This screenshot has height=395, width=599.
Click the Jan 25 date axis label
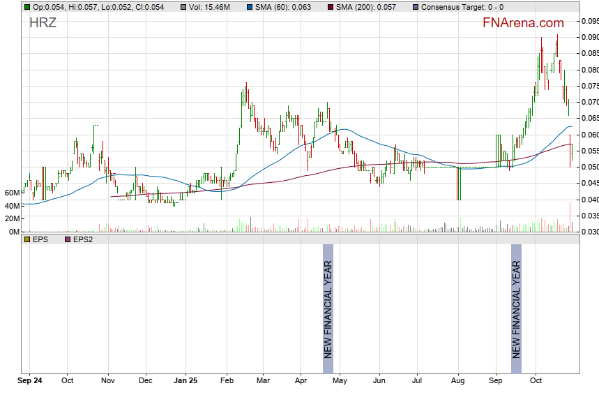click(185, 381)
